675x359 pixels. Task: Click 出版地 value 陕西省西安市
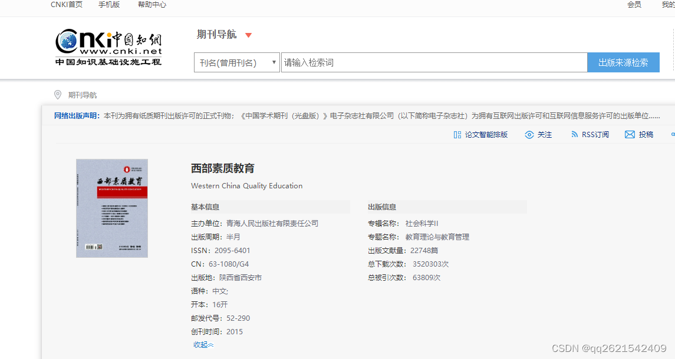coord(241,278)
